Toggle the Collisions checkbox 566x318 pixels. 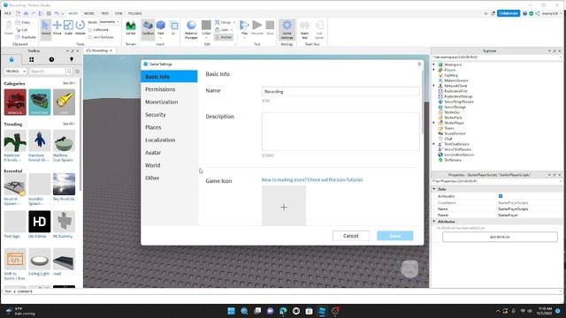pyautogui.click(x=90, y=30)
